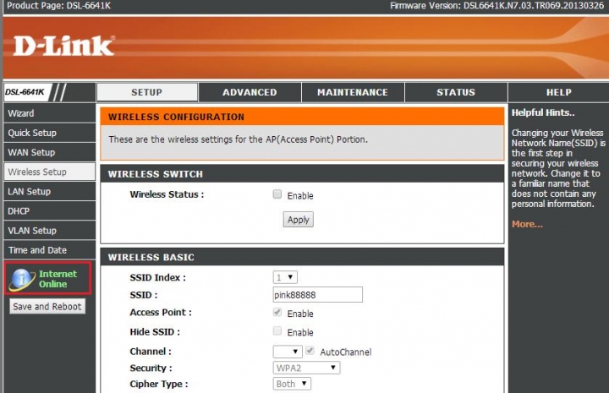Open the Channel dropdown
The height and width of the screenshot is (393, 609).
point(288,352)
